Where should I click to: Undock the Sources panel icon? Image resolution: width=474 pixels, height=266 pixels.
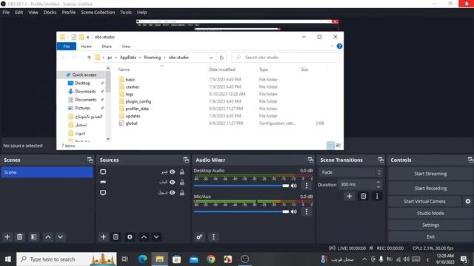(186, 160)
